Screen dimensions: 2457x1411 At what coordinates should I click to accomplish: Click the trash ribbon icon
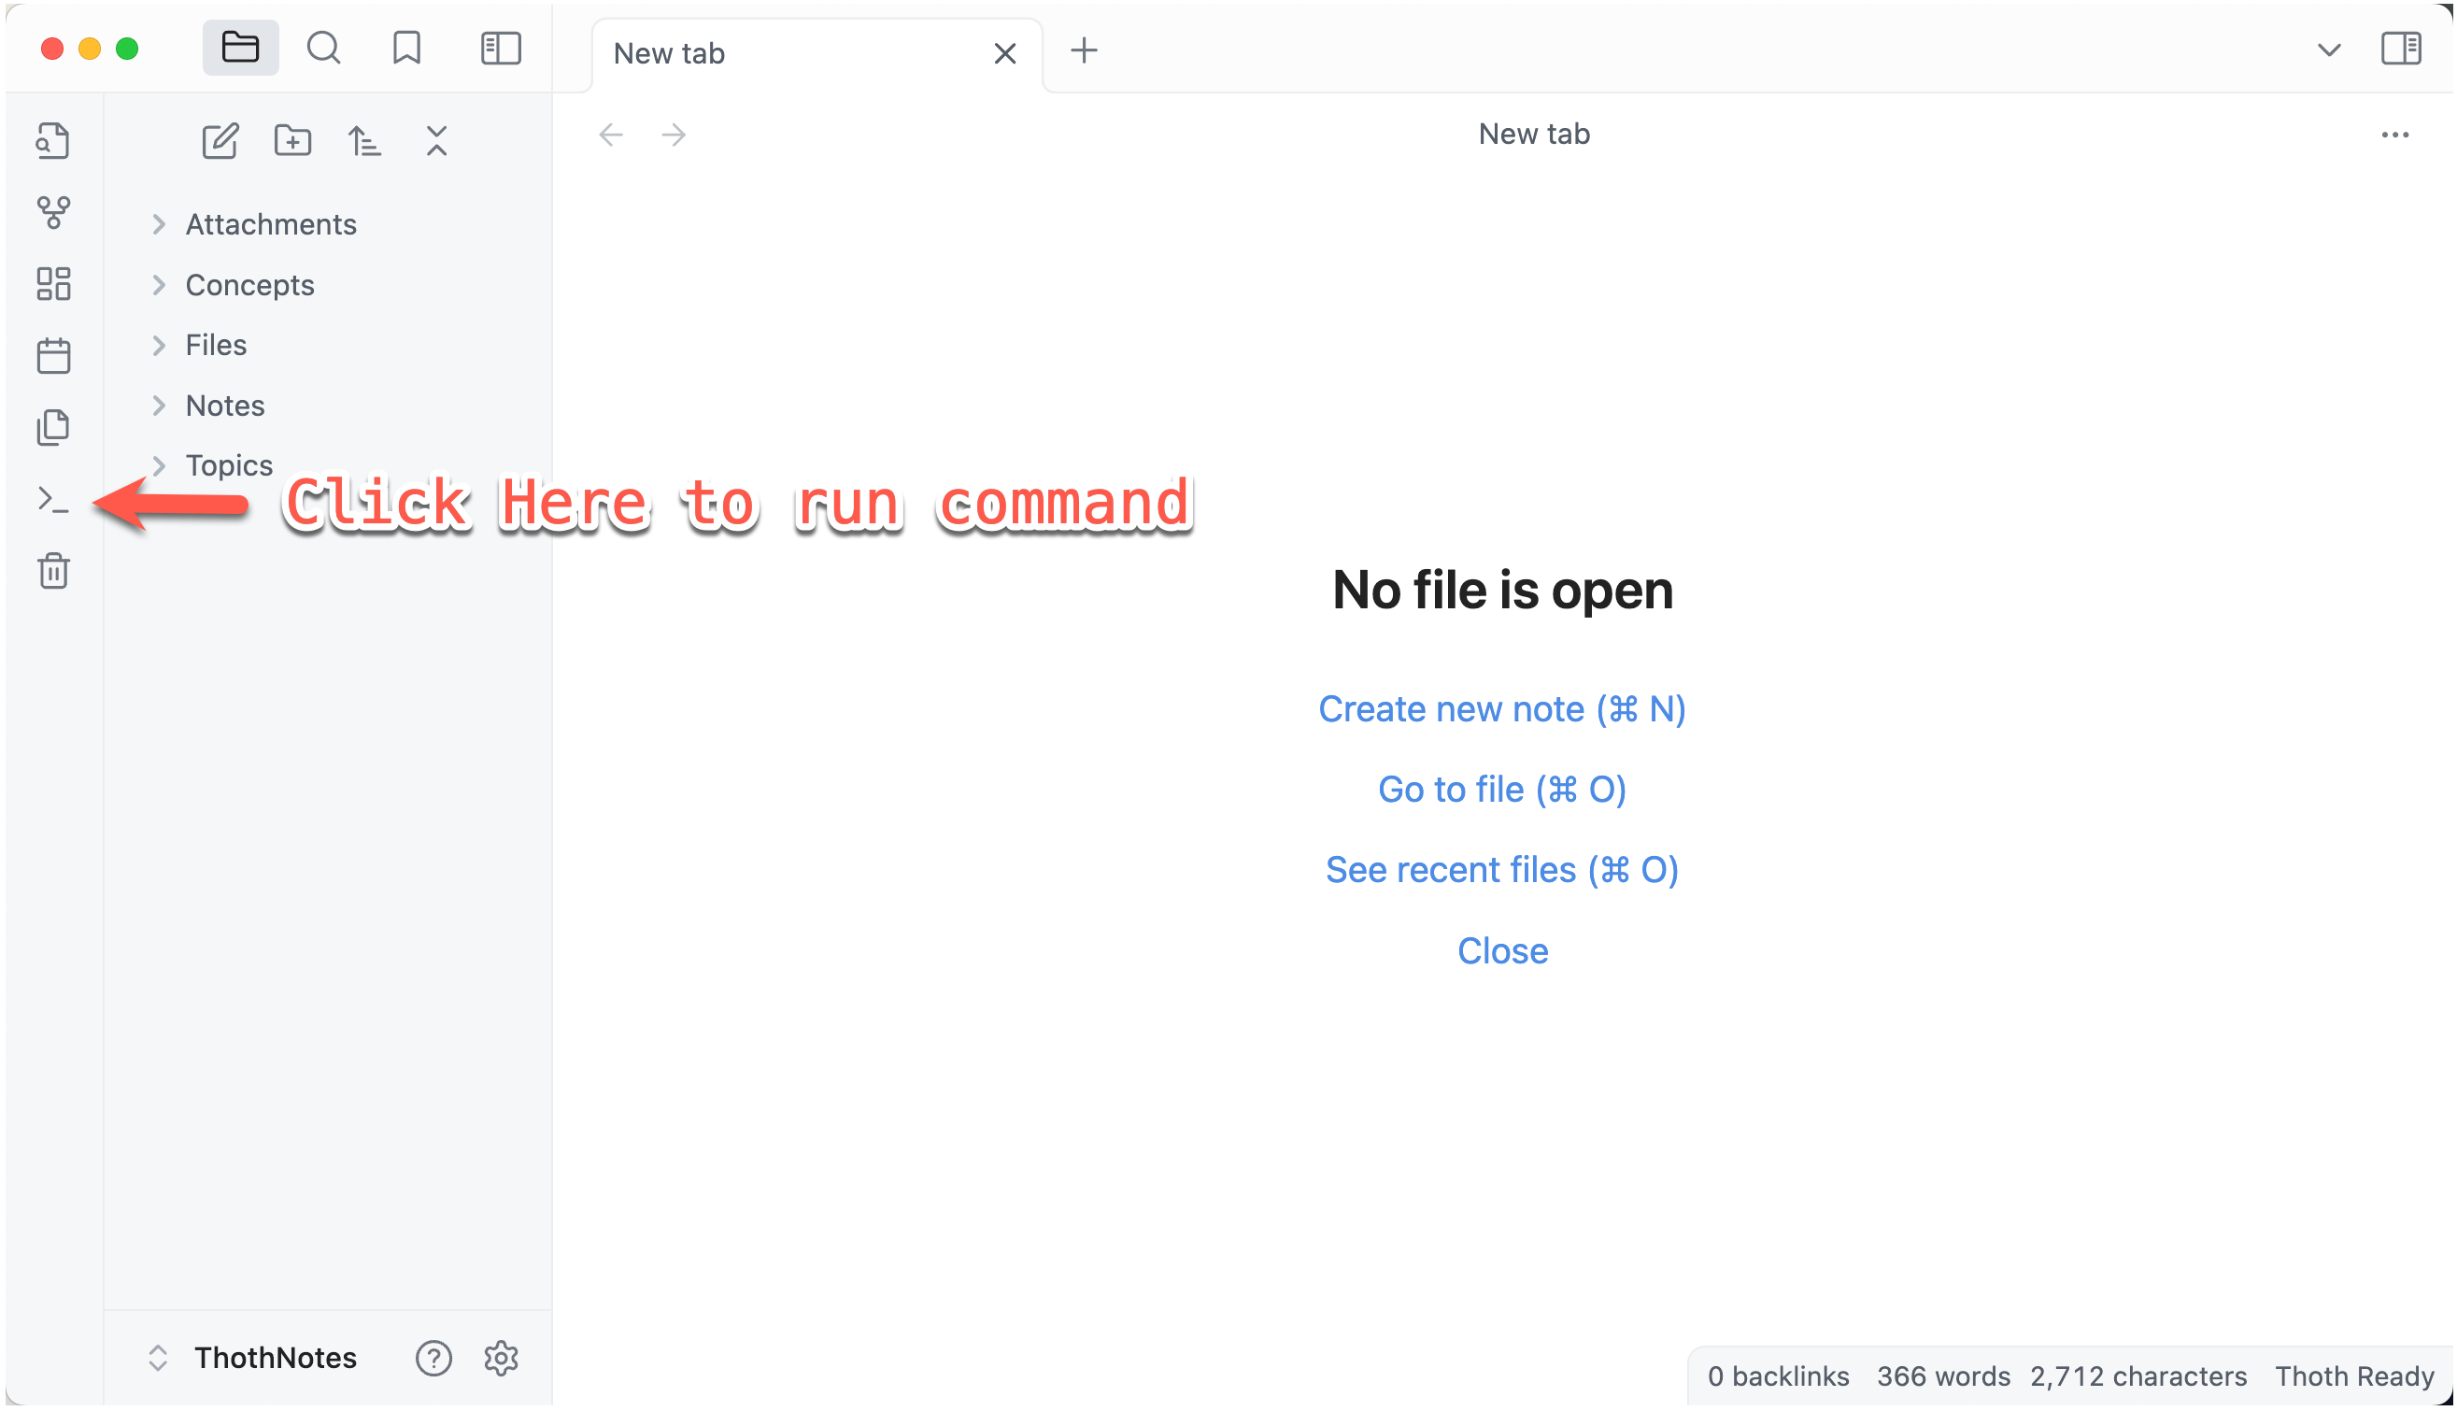53,571
